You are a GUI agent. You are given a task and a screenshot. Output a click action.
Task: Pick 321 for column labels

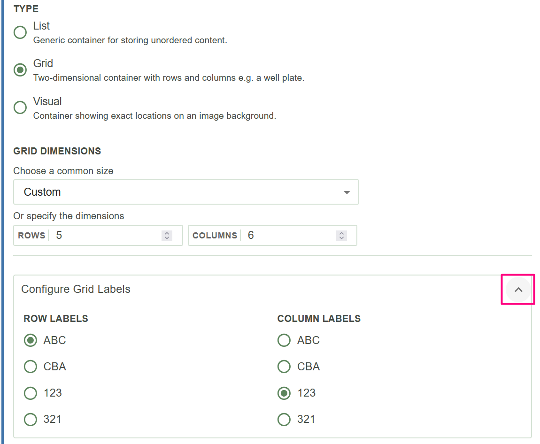click(284, 419)
